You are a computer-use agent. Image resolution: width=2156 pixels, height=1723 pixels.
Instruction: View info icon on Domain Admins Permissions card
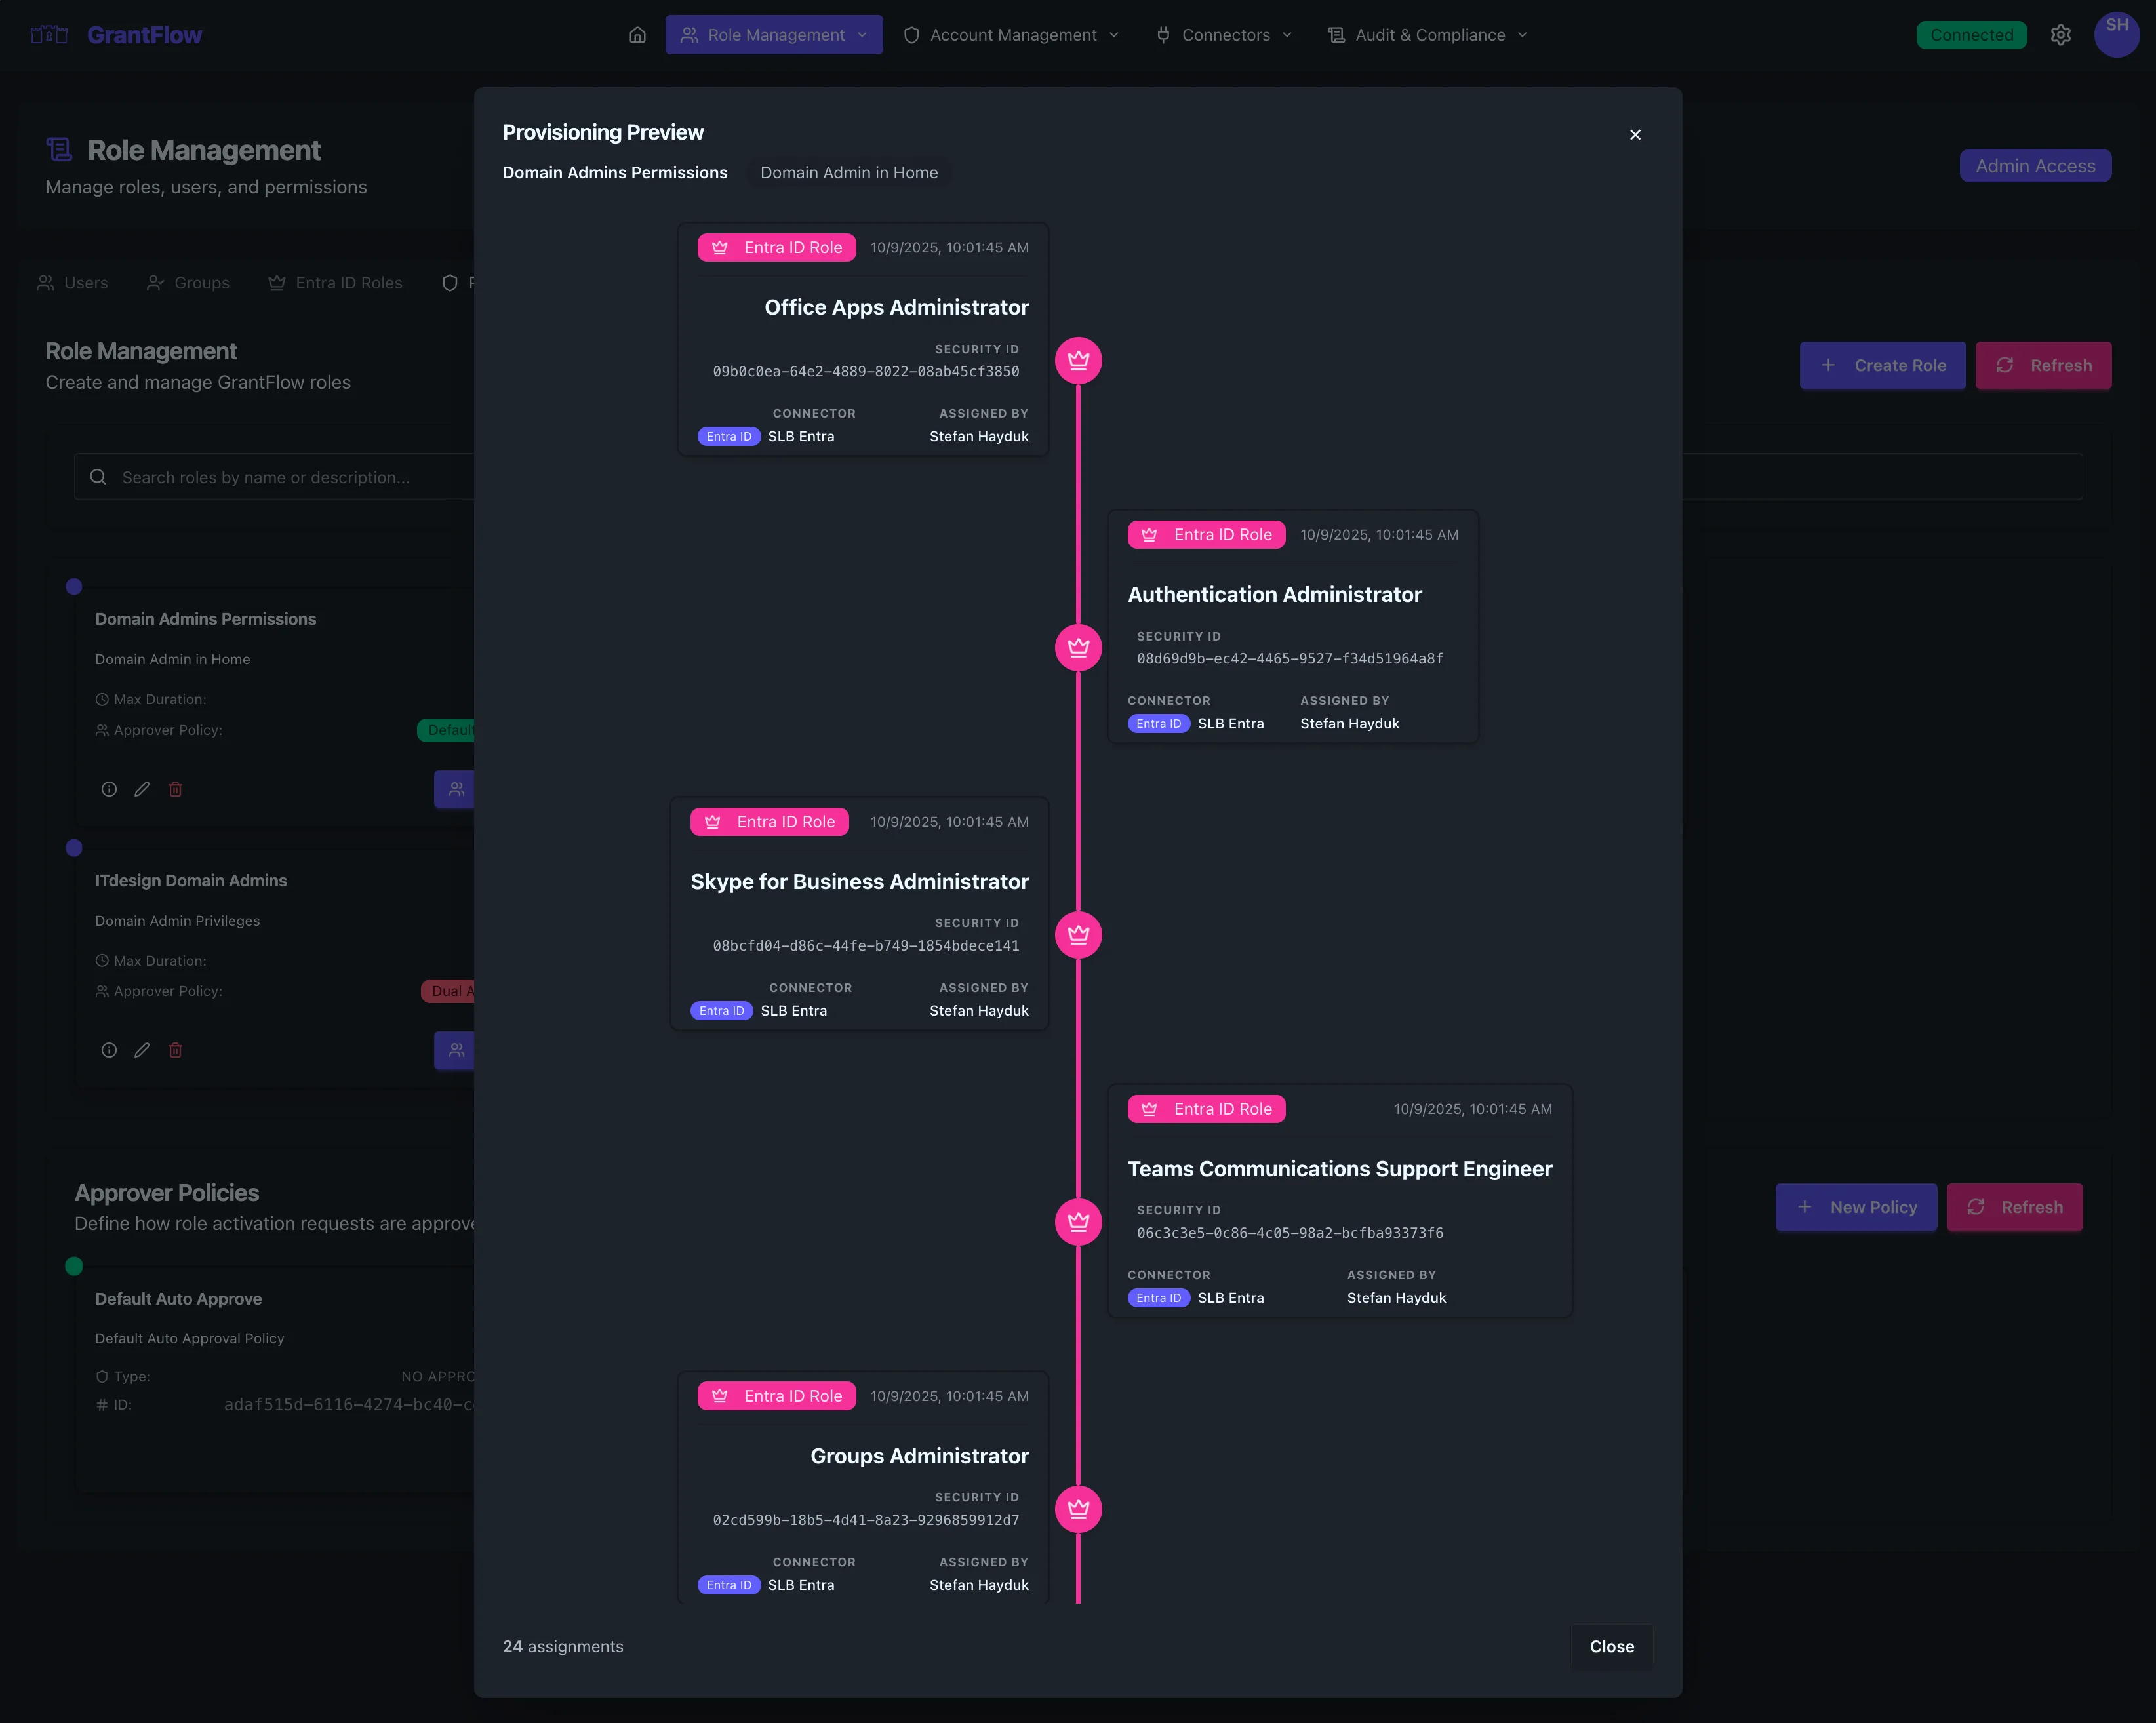108,789
